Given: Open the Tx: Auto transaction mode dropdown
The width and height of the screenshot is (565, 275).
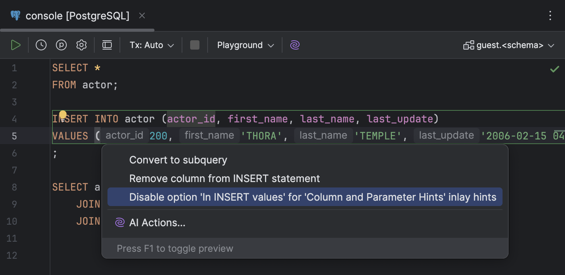Looking at the screenshot, I should (151, 45).
